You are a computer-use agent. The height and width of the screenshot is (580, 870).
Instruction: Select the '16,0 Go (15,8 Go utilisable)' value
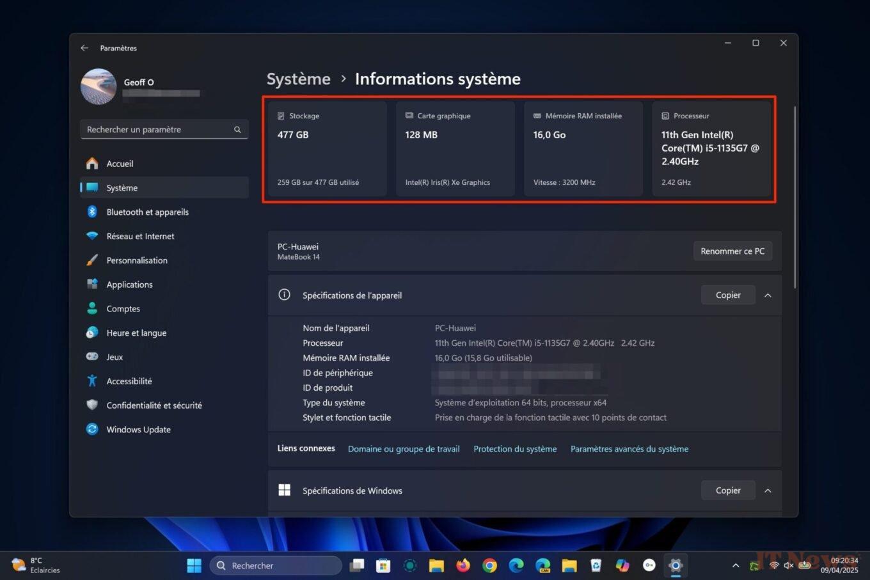(484, 358)
